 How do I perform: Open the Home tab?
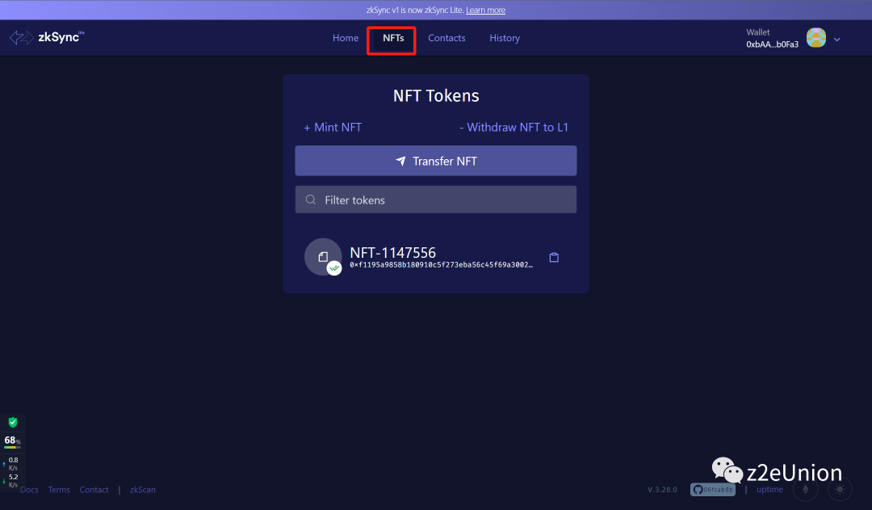click(x=346, y=38)
